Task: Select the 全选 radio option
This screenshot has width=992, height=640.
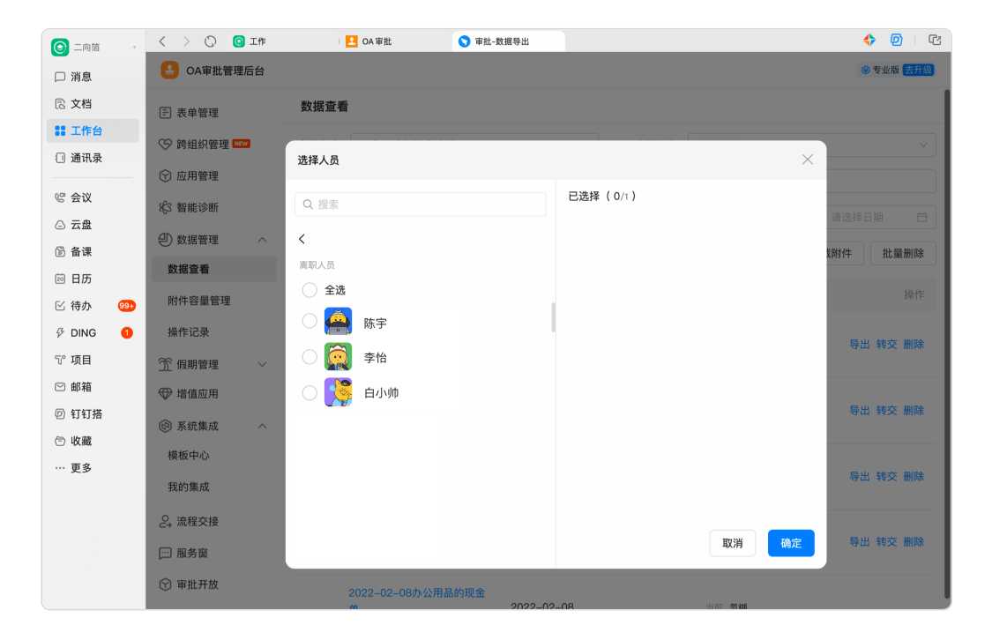Action: pos(310,290)
